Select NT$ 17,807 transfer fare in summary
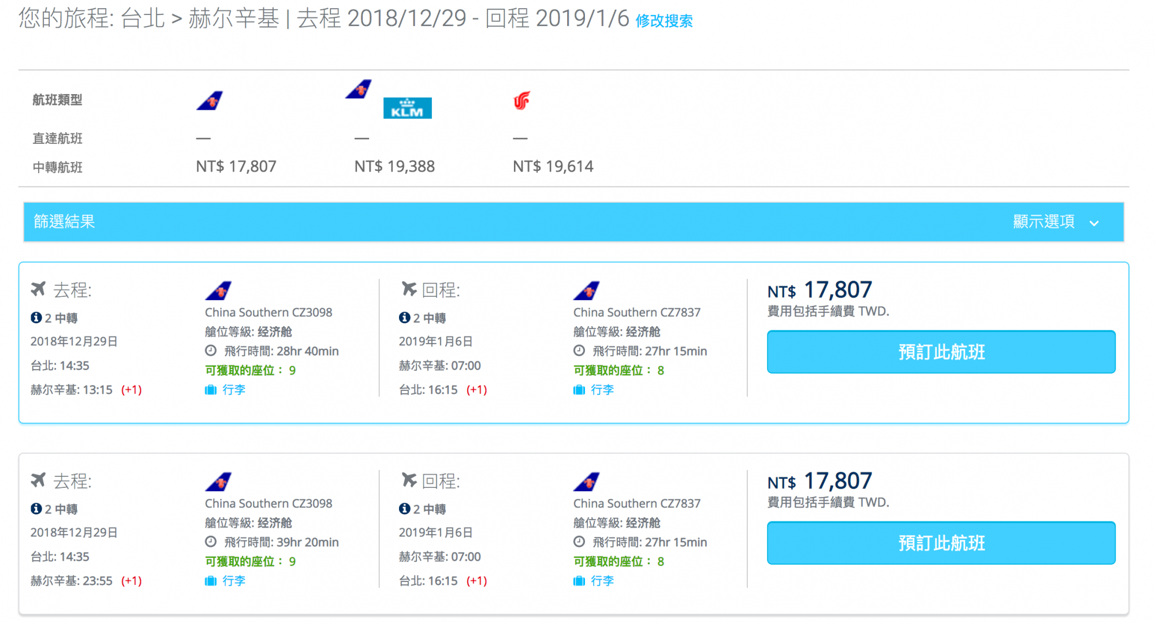The height and width of the screenshot is (623, 1155). pos(236,166)
